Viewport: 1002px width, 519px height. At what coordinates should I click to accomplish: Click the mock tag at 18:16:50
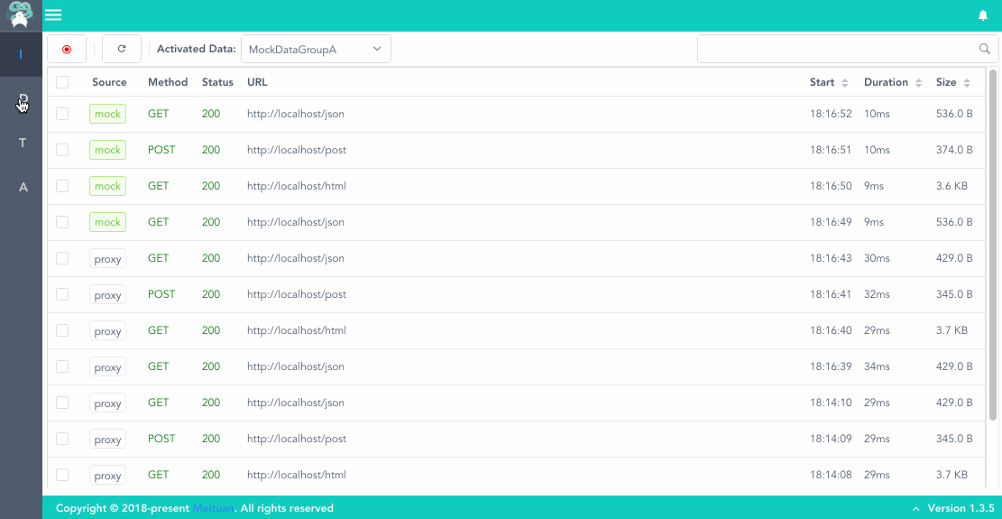(x=107, y=186)
